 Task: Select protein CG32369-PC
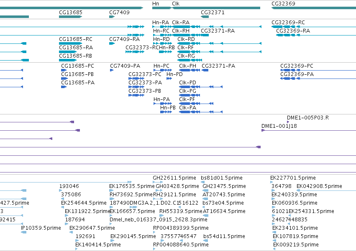(297, 66)
